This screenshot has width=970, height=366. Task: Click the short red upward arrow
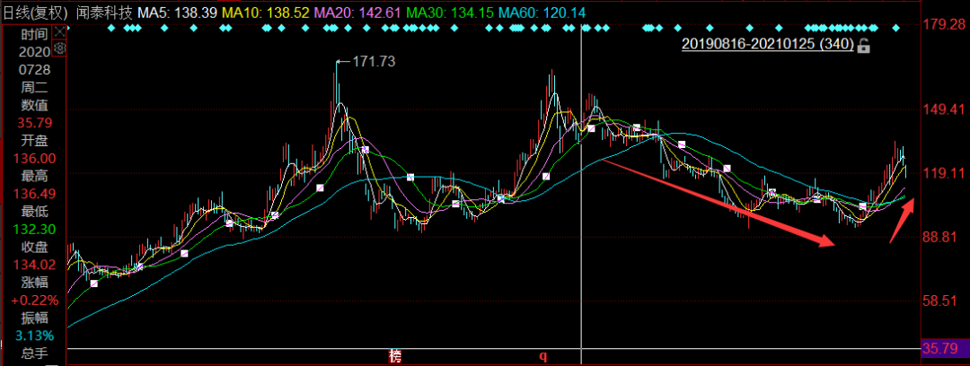point(903,220)
